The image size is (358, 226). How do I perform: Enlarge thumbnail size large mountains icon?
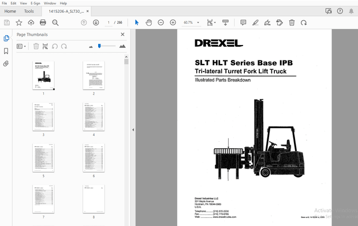[x=122, y=46]
